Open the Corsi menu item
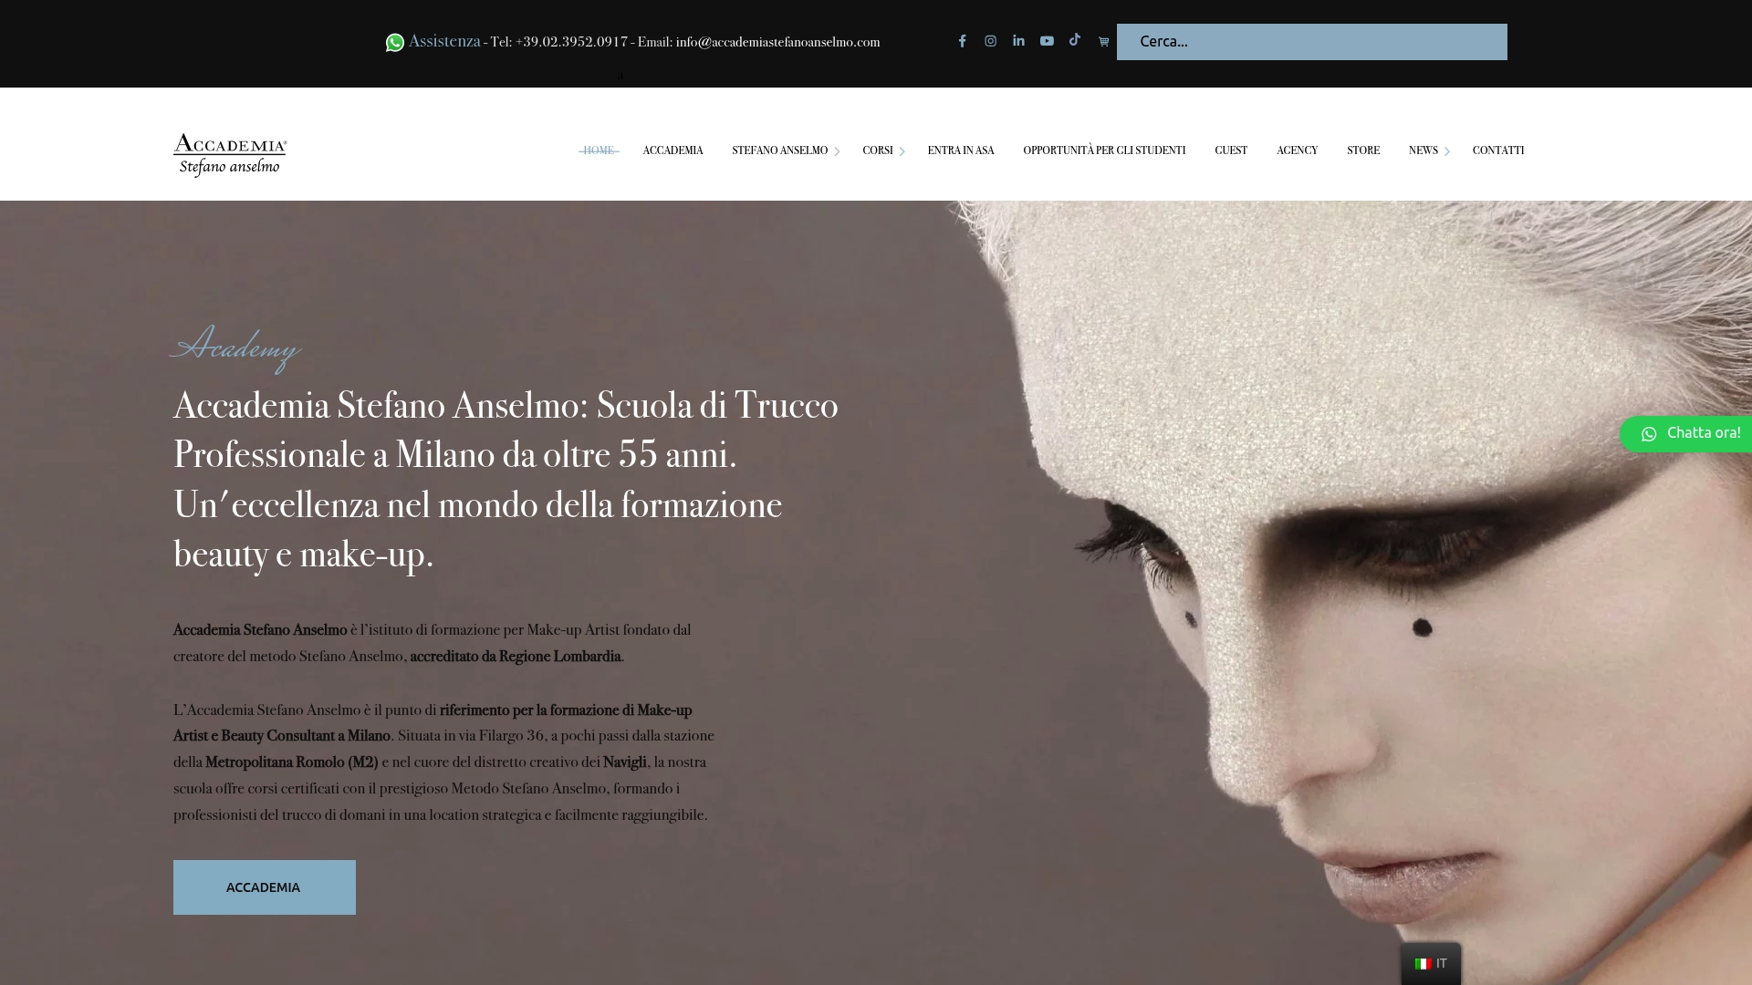Screen dimensions: 1752x985 pos(877,150)
